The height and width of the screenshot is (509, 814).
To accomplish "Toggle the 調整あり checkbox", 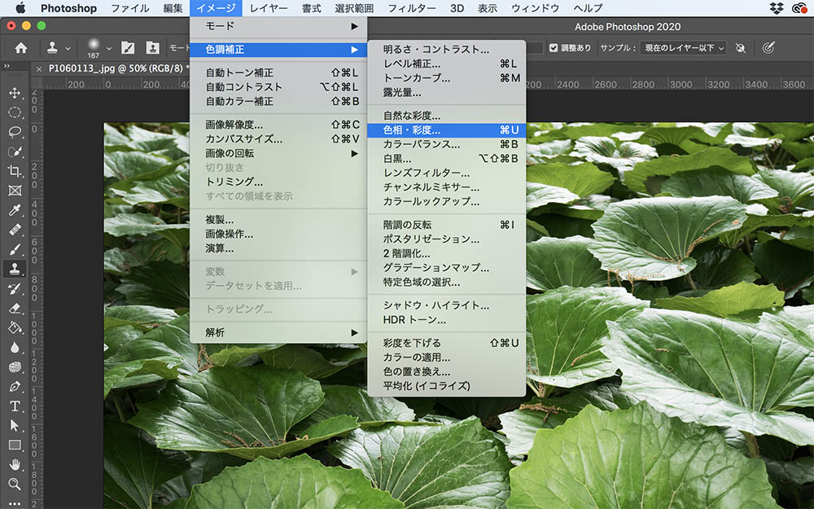I will (x=554, y=48).
